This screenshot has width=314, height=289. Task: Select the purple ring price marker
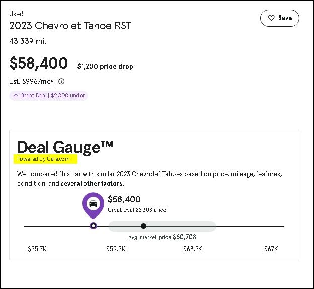[x=93, y=226]
